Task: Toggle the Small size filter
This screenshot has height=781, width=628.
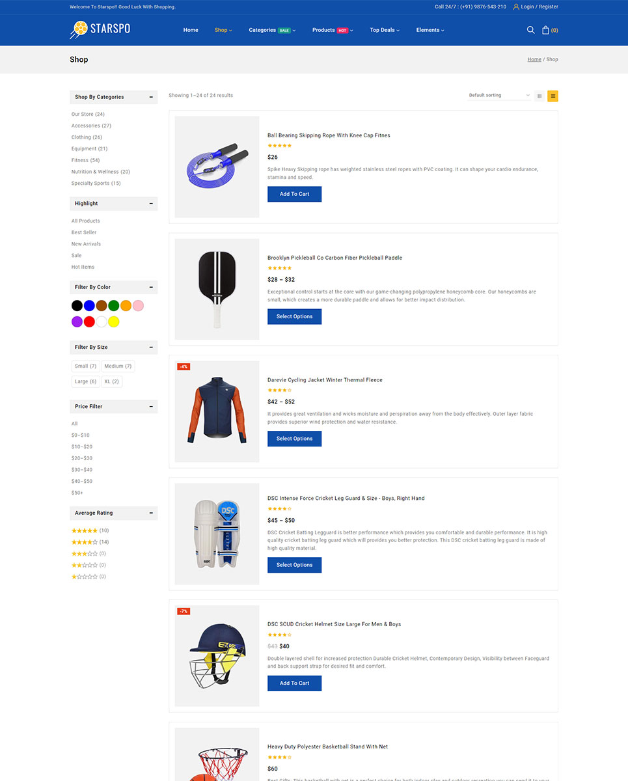Action: point(85,366)
